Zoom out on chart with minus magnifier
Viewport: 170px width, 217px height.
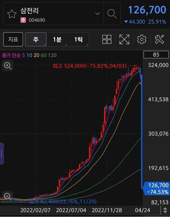click(7, 196)
